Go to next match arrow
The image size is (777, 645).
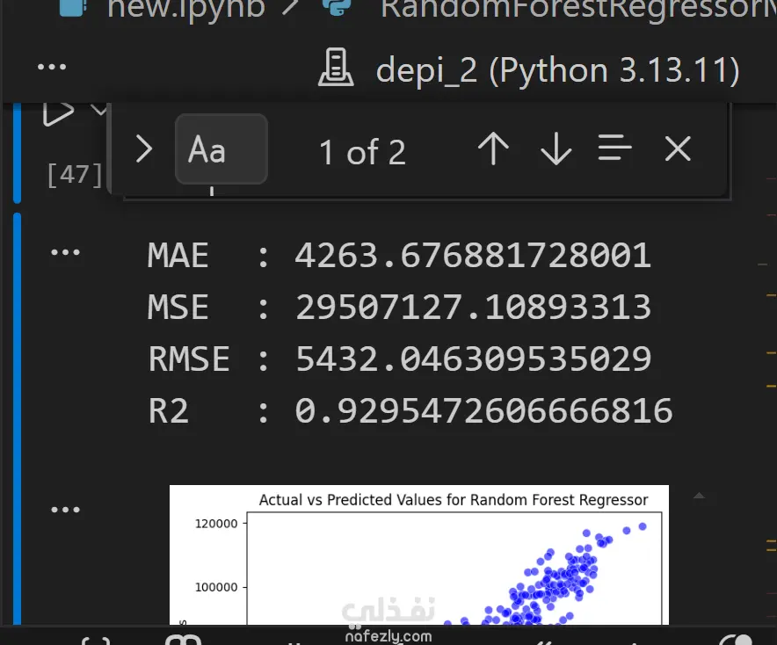[x=556, y=149]
